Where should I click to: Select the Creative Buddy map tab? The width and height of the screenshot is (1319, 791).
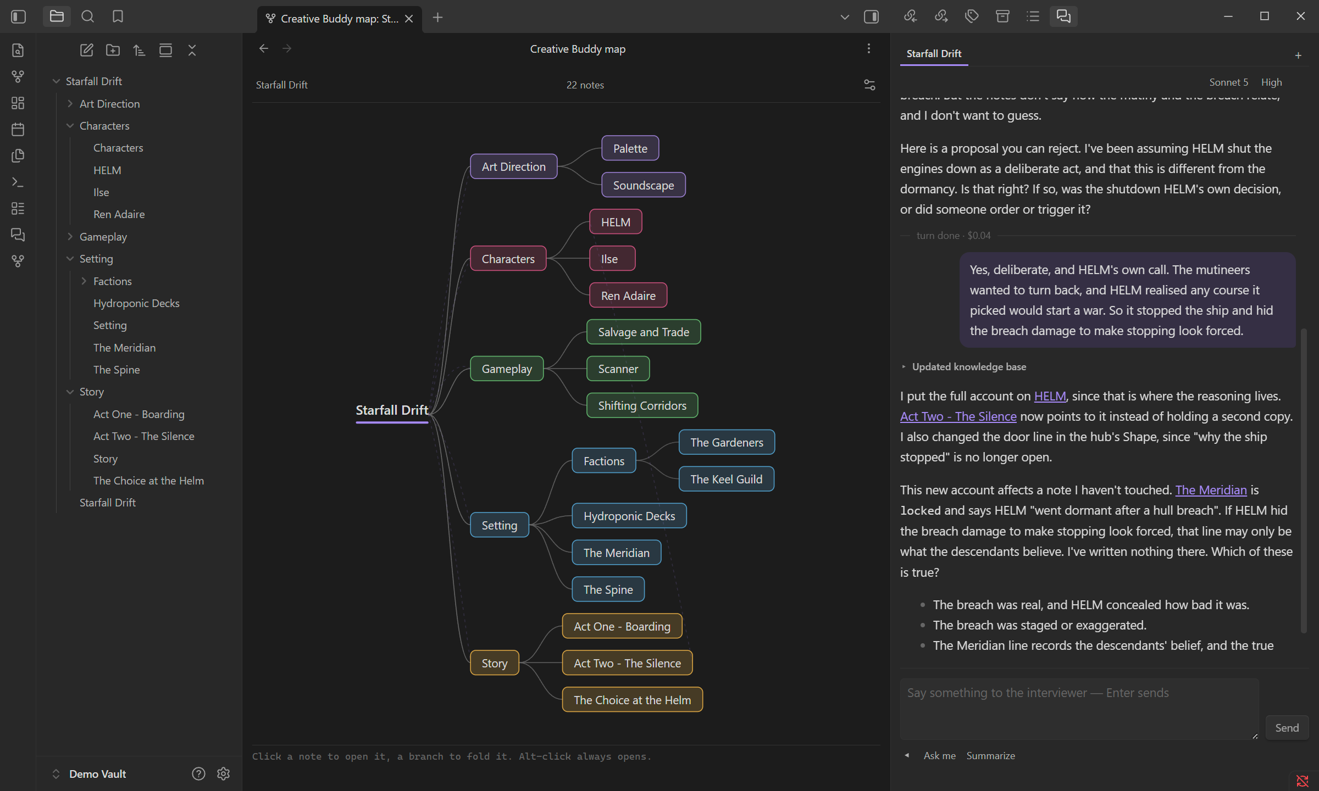[x=340, y=18]
